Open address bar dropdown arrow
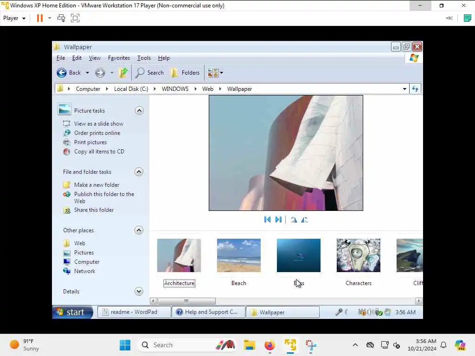 (x=404, y=89)
